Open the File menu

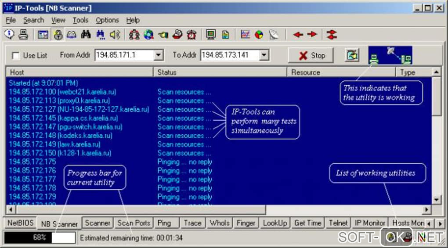pos(11,20)
